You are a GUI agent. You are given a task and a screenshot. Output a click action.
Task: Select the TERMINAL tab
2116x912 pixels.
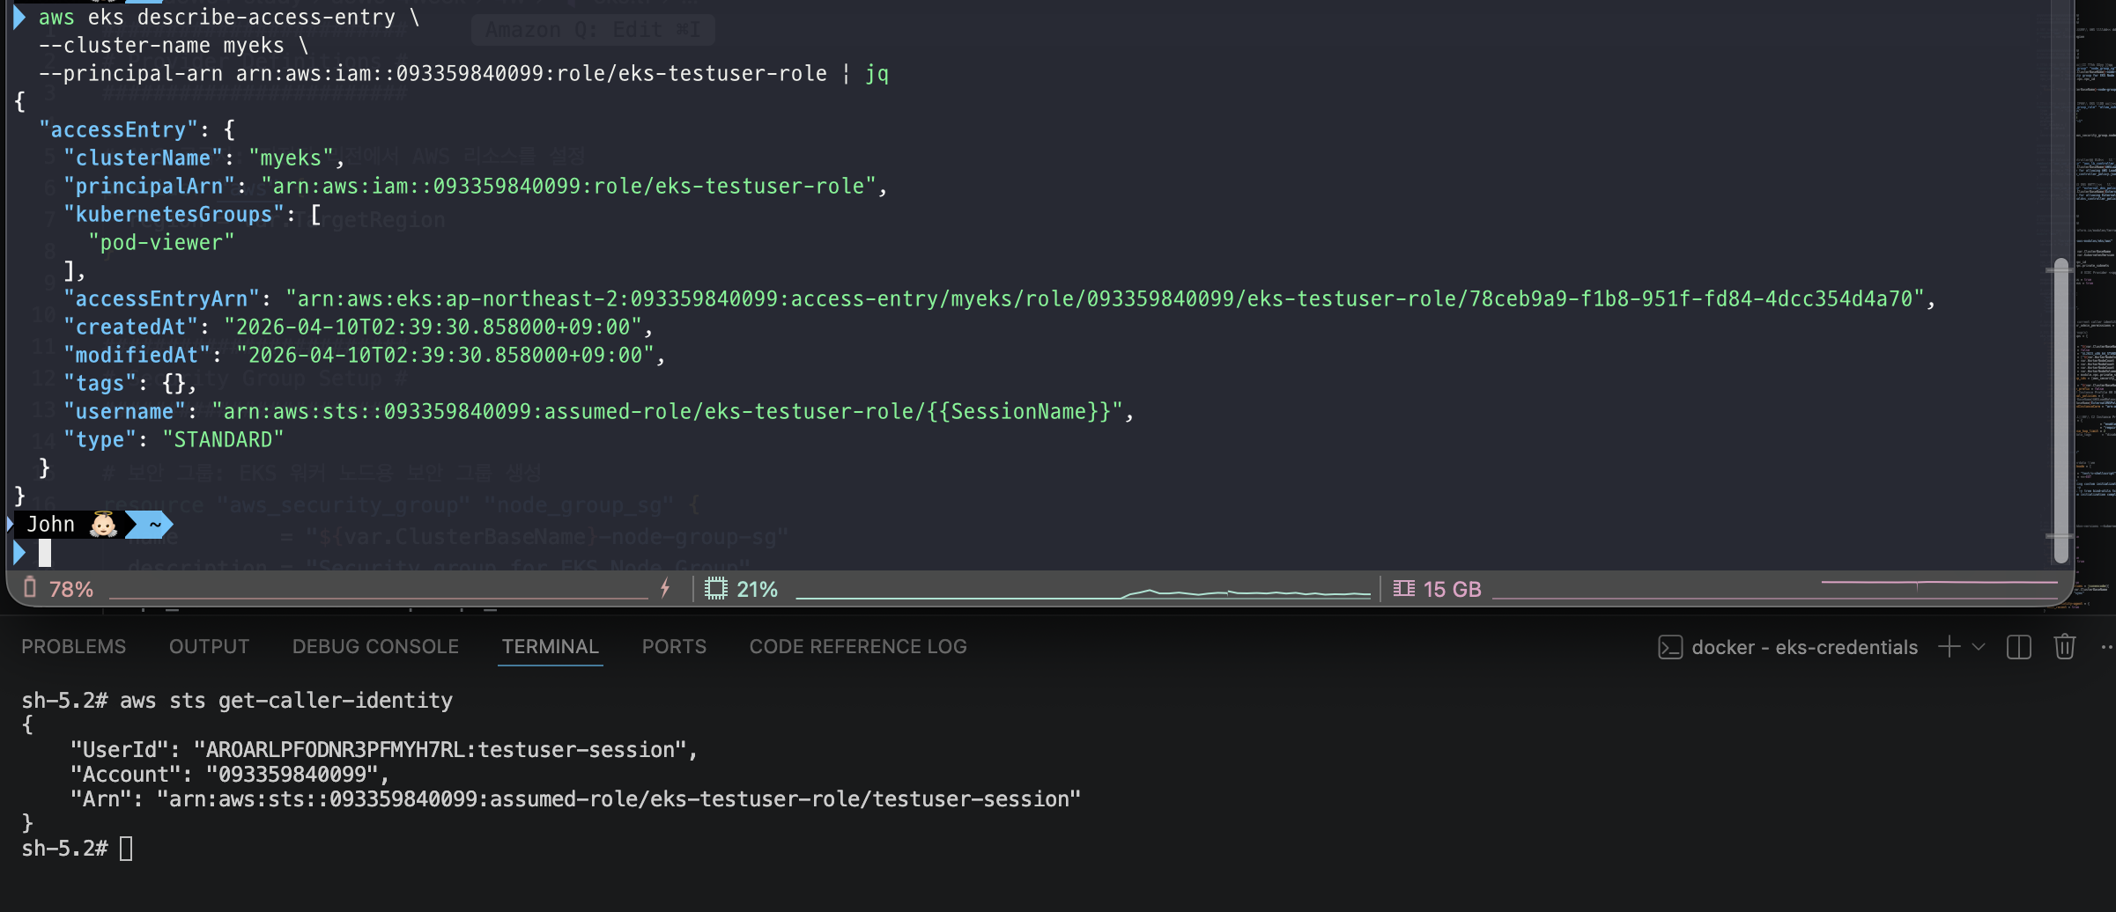coord(551,647)
